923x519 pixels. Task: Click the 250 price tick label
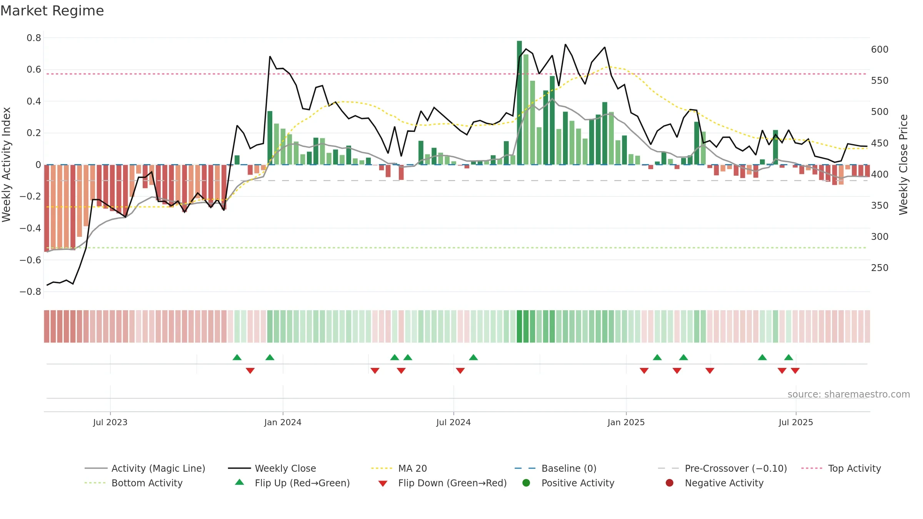click(880, 268)
